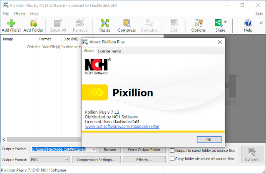Viewport: 266px width, 174px height.
Task: Click the About dialog title icon
Action: pos(85,42)
